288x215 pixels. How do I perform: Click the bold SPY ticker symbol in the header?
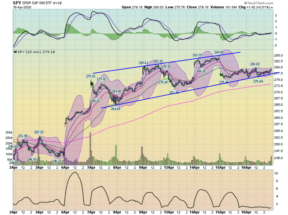17,3
